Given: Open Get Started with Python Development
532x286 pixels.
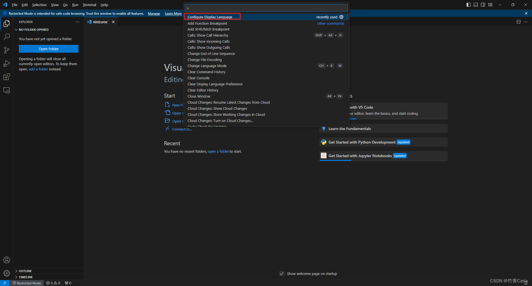Looking at the screenshot, I should coord(383,142).
